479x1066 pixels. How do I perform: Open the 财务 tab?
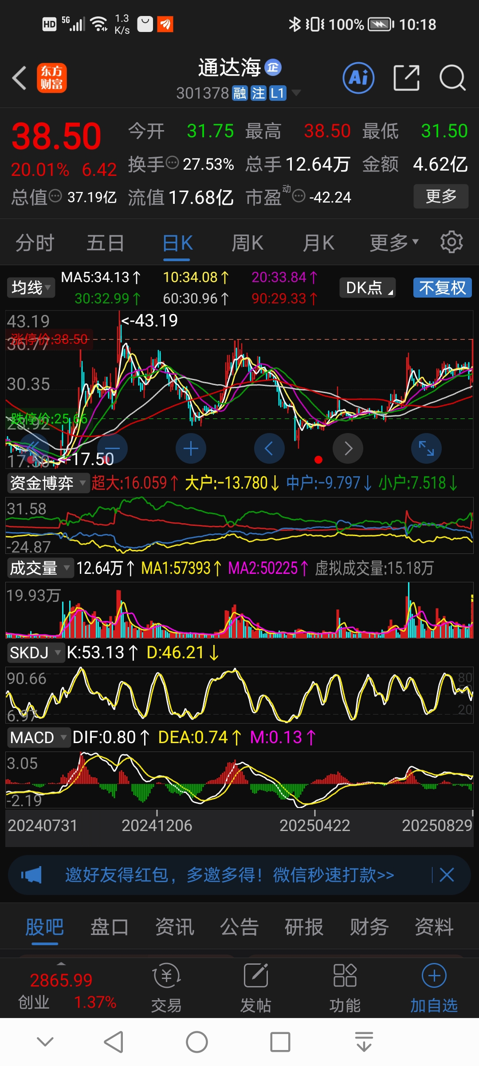point(369,927)
